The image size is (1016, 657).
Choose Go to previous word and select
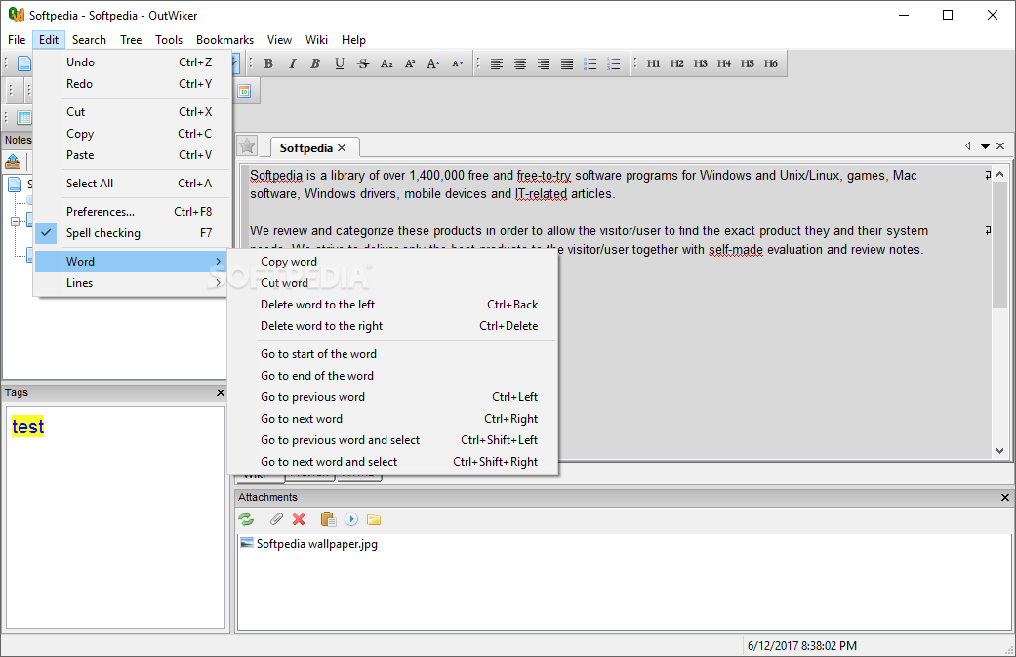pyautogui.click(x=392, y=440)
